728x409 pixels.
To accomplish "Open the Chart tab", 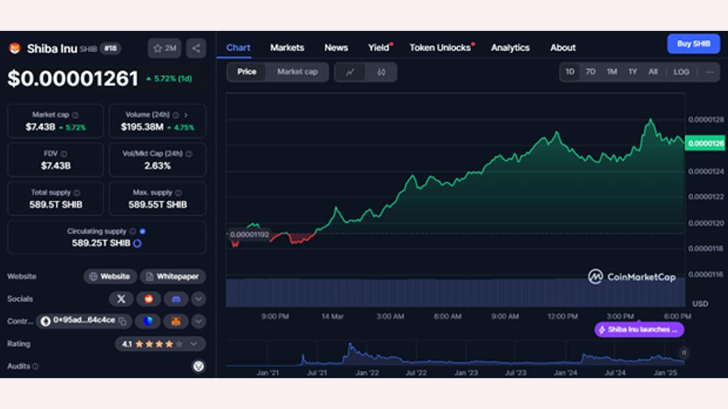I will pyautogui.click(x=238, y=48).
